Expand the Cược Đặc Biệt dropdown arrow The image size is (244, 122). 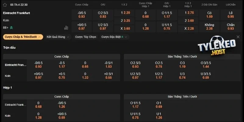pyautogui.click(x=126, y=37)
